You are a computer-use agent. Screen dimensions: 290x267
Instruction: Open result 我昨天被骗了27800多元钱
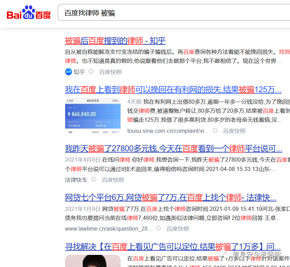point(174,148)
